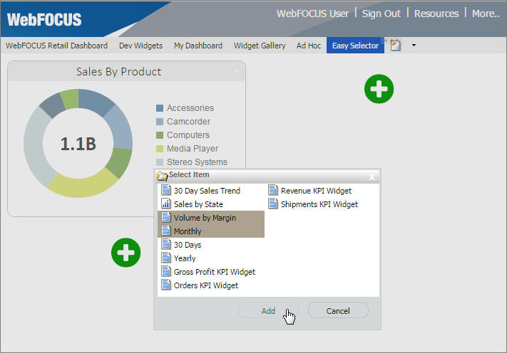
Task: Click the Yearly item document icon
Action: coord(166,258)
